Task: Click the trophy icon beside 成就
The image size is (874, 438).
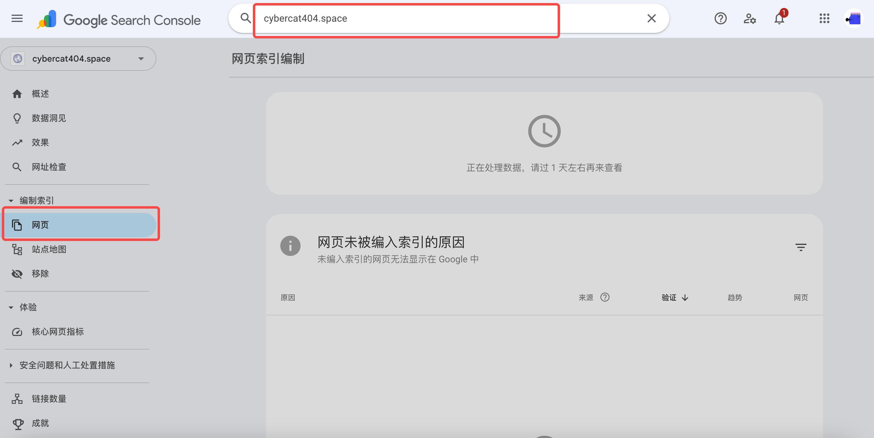Action: click(x=18, y=424)
